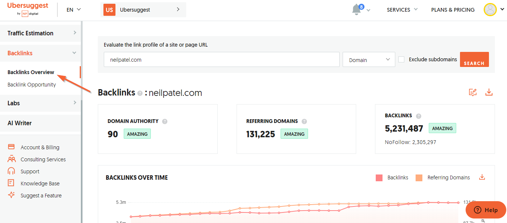Image resolution: width=507 pixels, height=223 pixels.
Task: Open Suggest a Feature link
Action: tap(41, 196)
